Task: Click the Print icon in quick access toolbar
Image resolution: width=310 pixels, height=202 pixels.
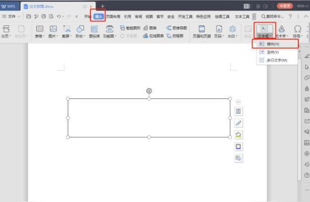Action: pos(44,16)
